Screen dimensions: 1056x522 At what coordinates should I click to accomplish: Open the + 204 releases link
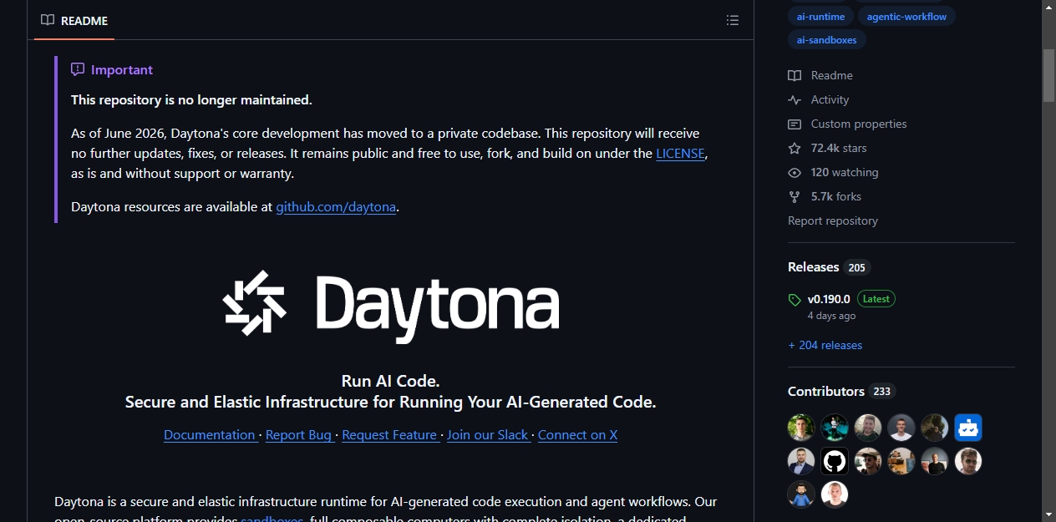(x=825, y=346)
